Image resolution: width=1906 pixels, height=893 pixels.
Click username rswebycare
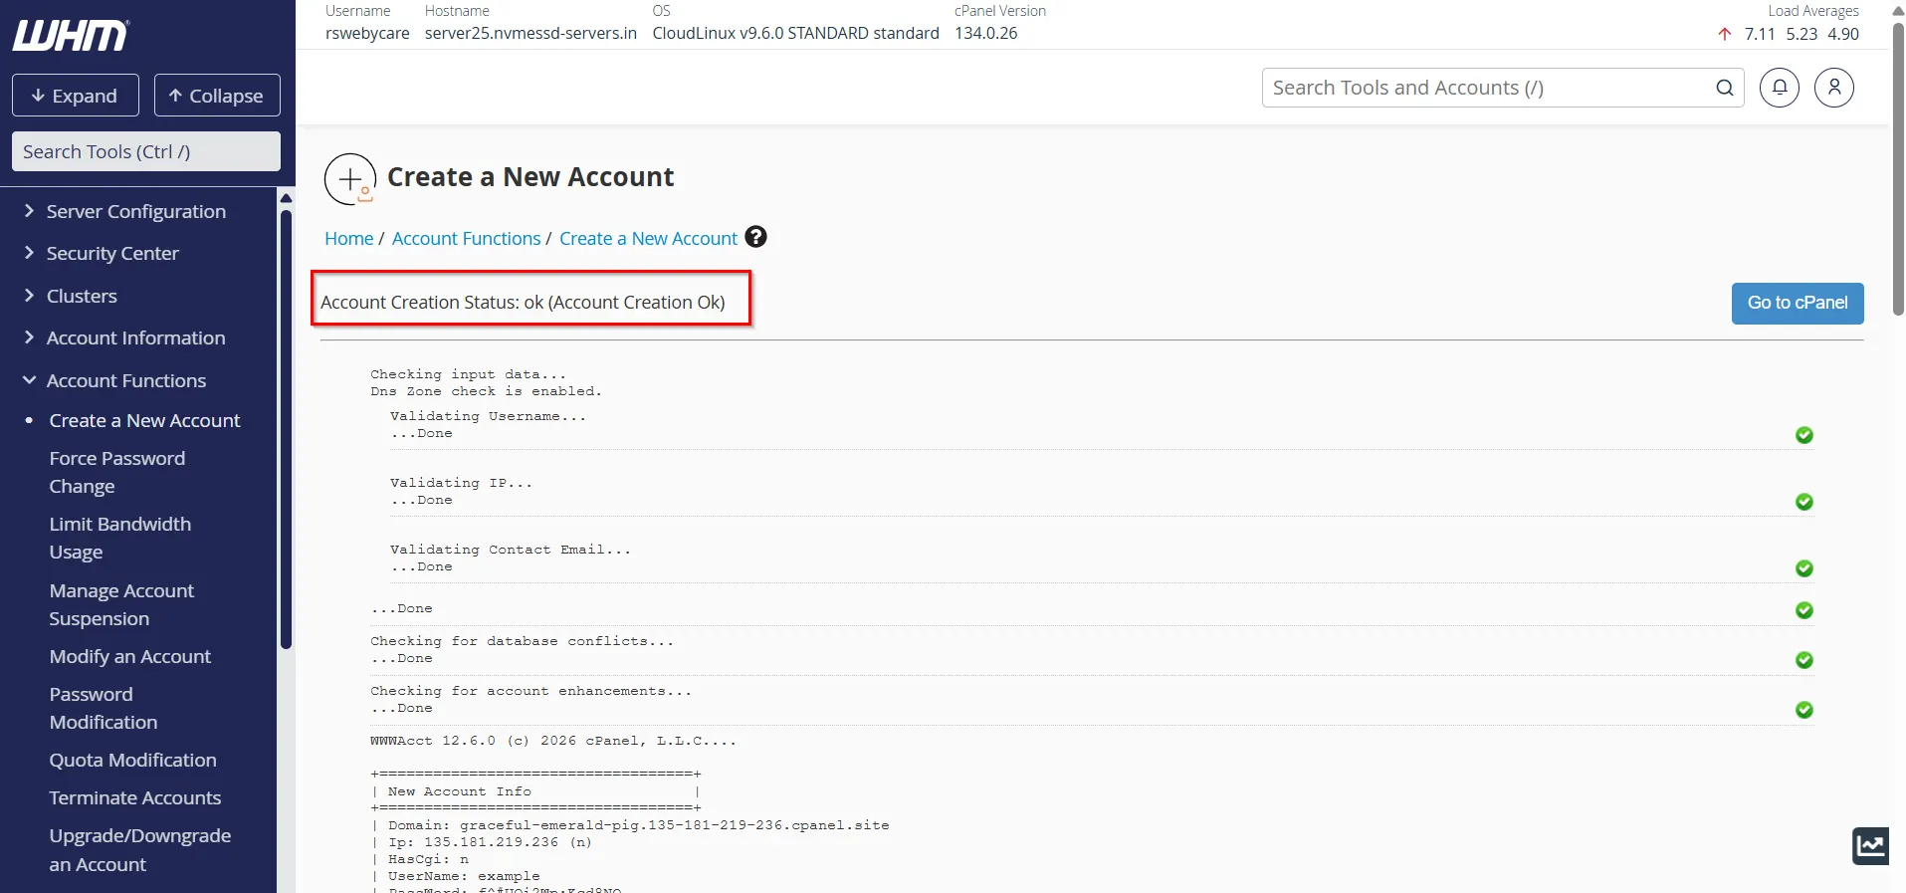click(x=367, y=33)
